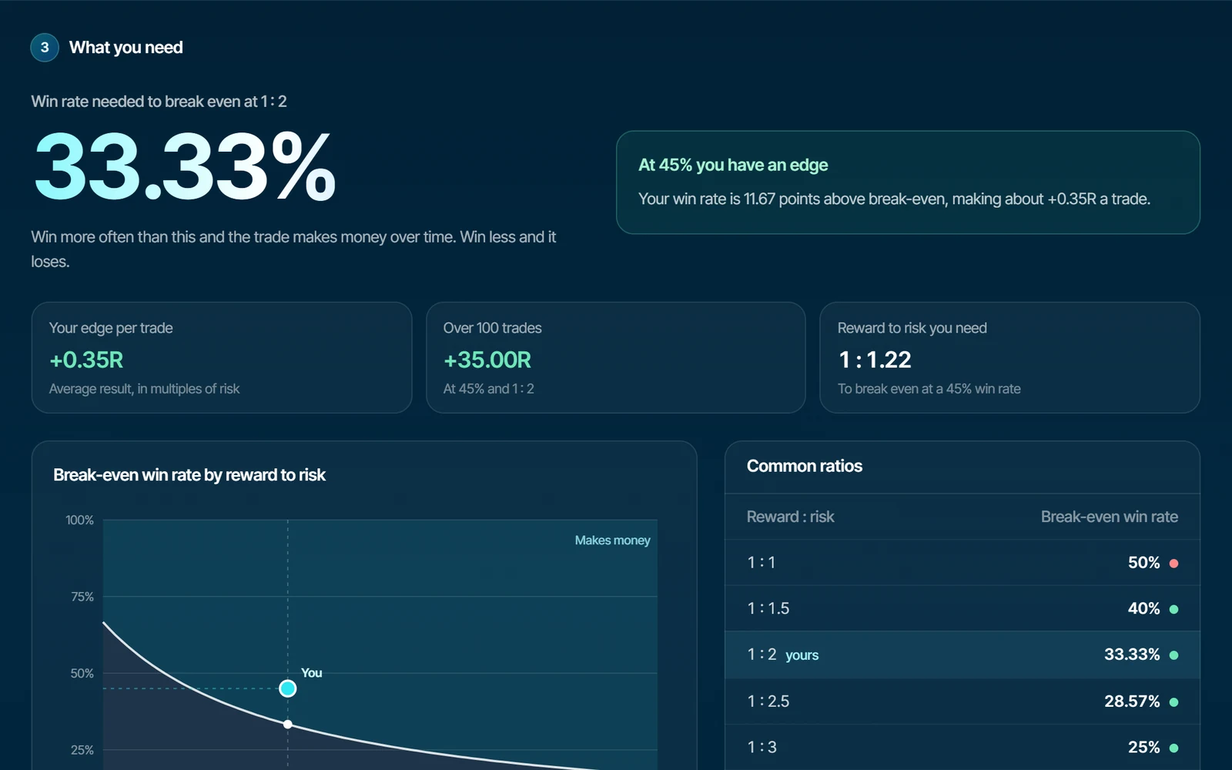Click the "At 45% and 1:2" caption

point(488,389)
